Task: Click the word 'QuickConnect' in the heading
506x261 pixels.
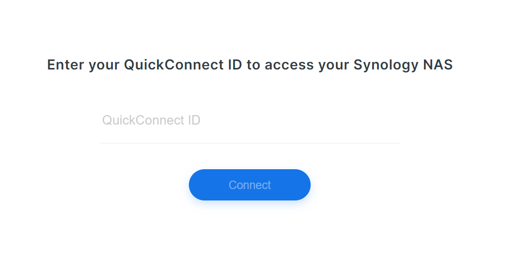Action: coord(174,65)
